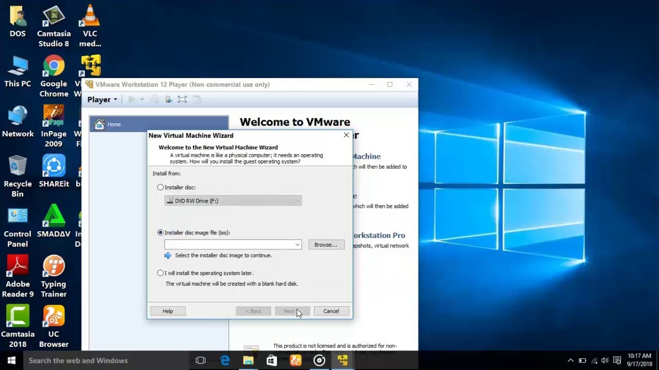Click the send Ctrl+Alt+Del toolbar icon

point(154,100)
